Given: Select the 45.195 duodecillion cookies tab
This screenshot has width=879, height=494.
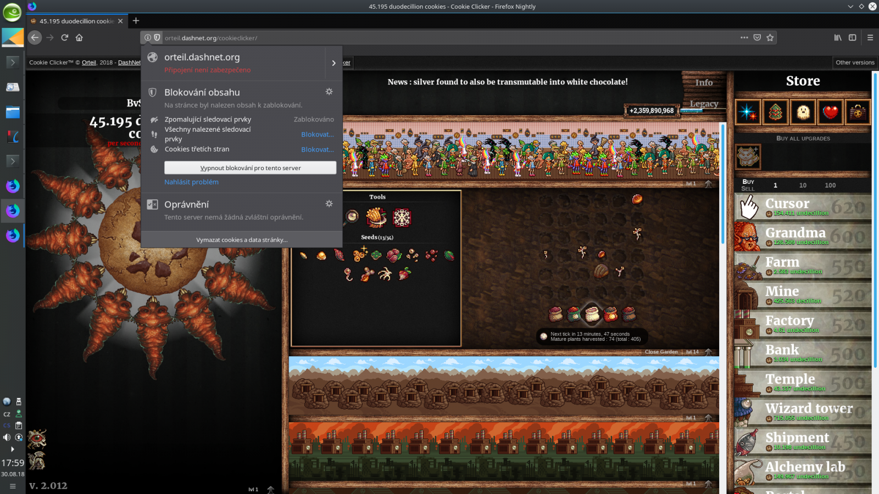Looking at the screenshot, I should pyautogui.click(x=76, y=21).
